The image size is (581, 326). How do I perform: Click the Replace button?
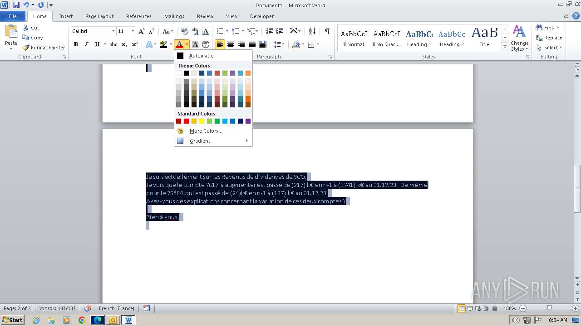(x=549, y=38)
